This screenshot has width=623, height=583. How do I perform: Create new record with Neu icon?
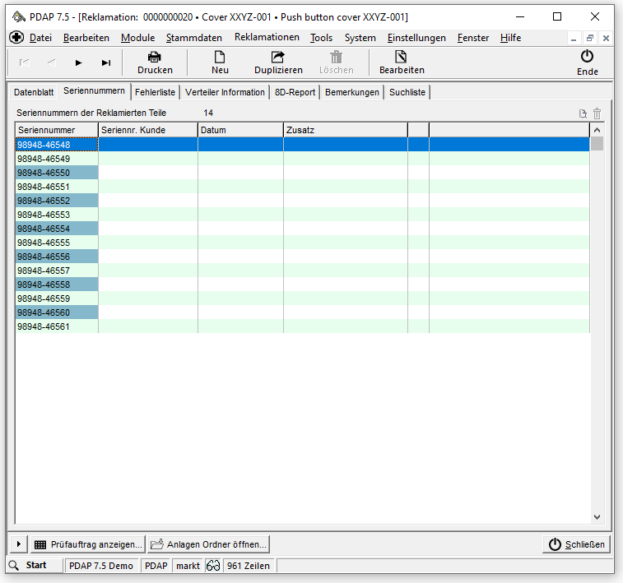(220, 58)
